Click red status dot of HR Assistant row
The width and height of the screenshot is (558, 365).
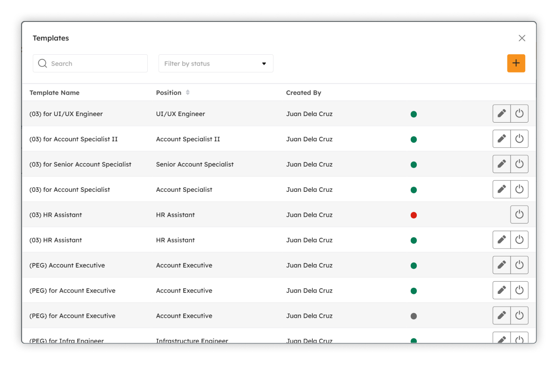click(x=414, y=215)
